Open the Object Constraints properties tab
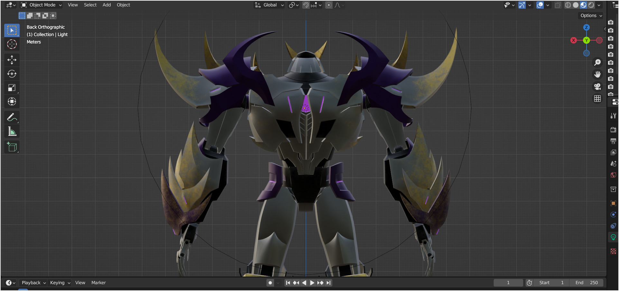This screenshot has height=291, width=619. 613,226
